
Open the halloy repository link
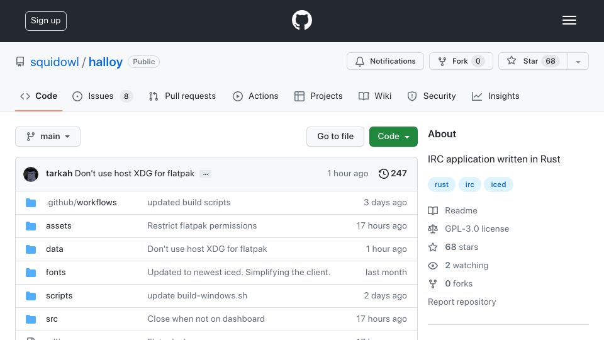pos(106,62)
